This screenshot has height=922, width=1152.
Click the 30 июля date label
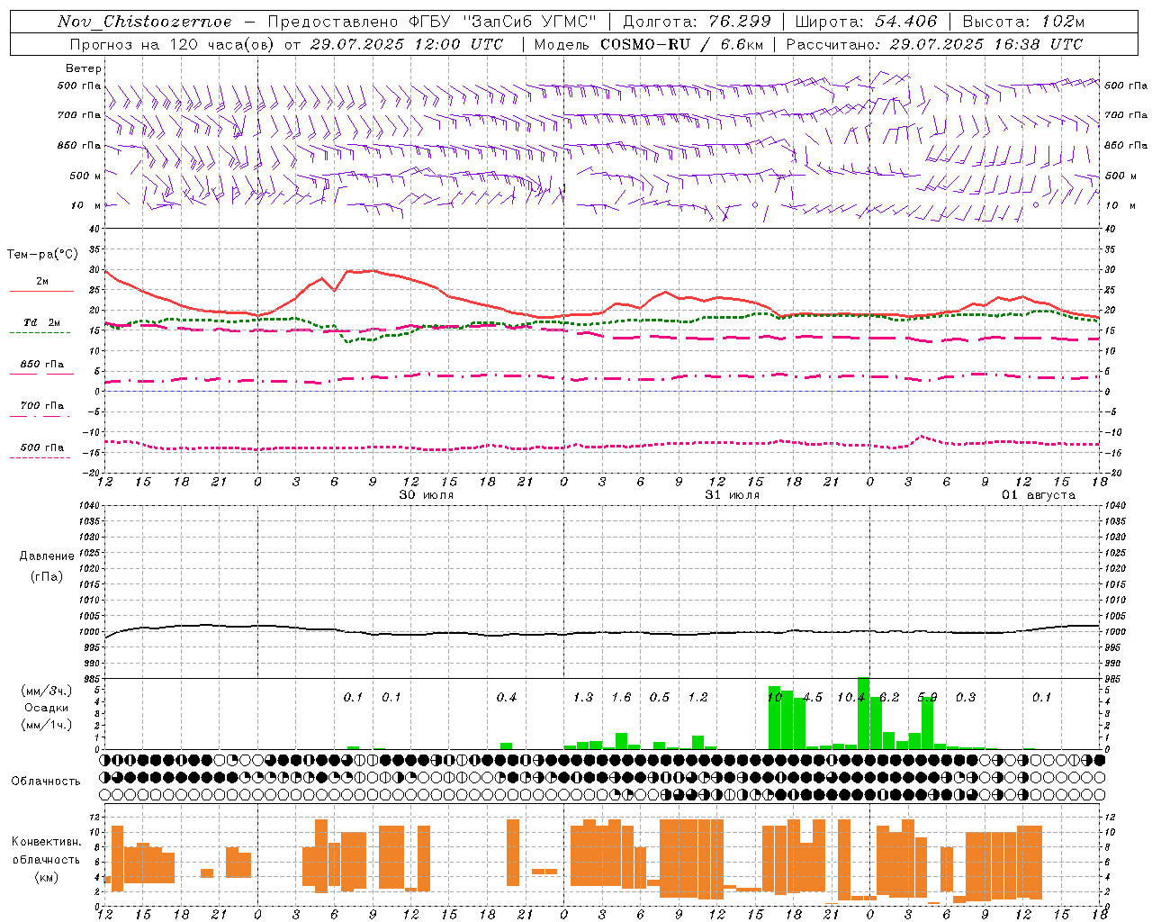coord(426,495)
